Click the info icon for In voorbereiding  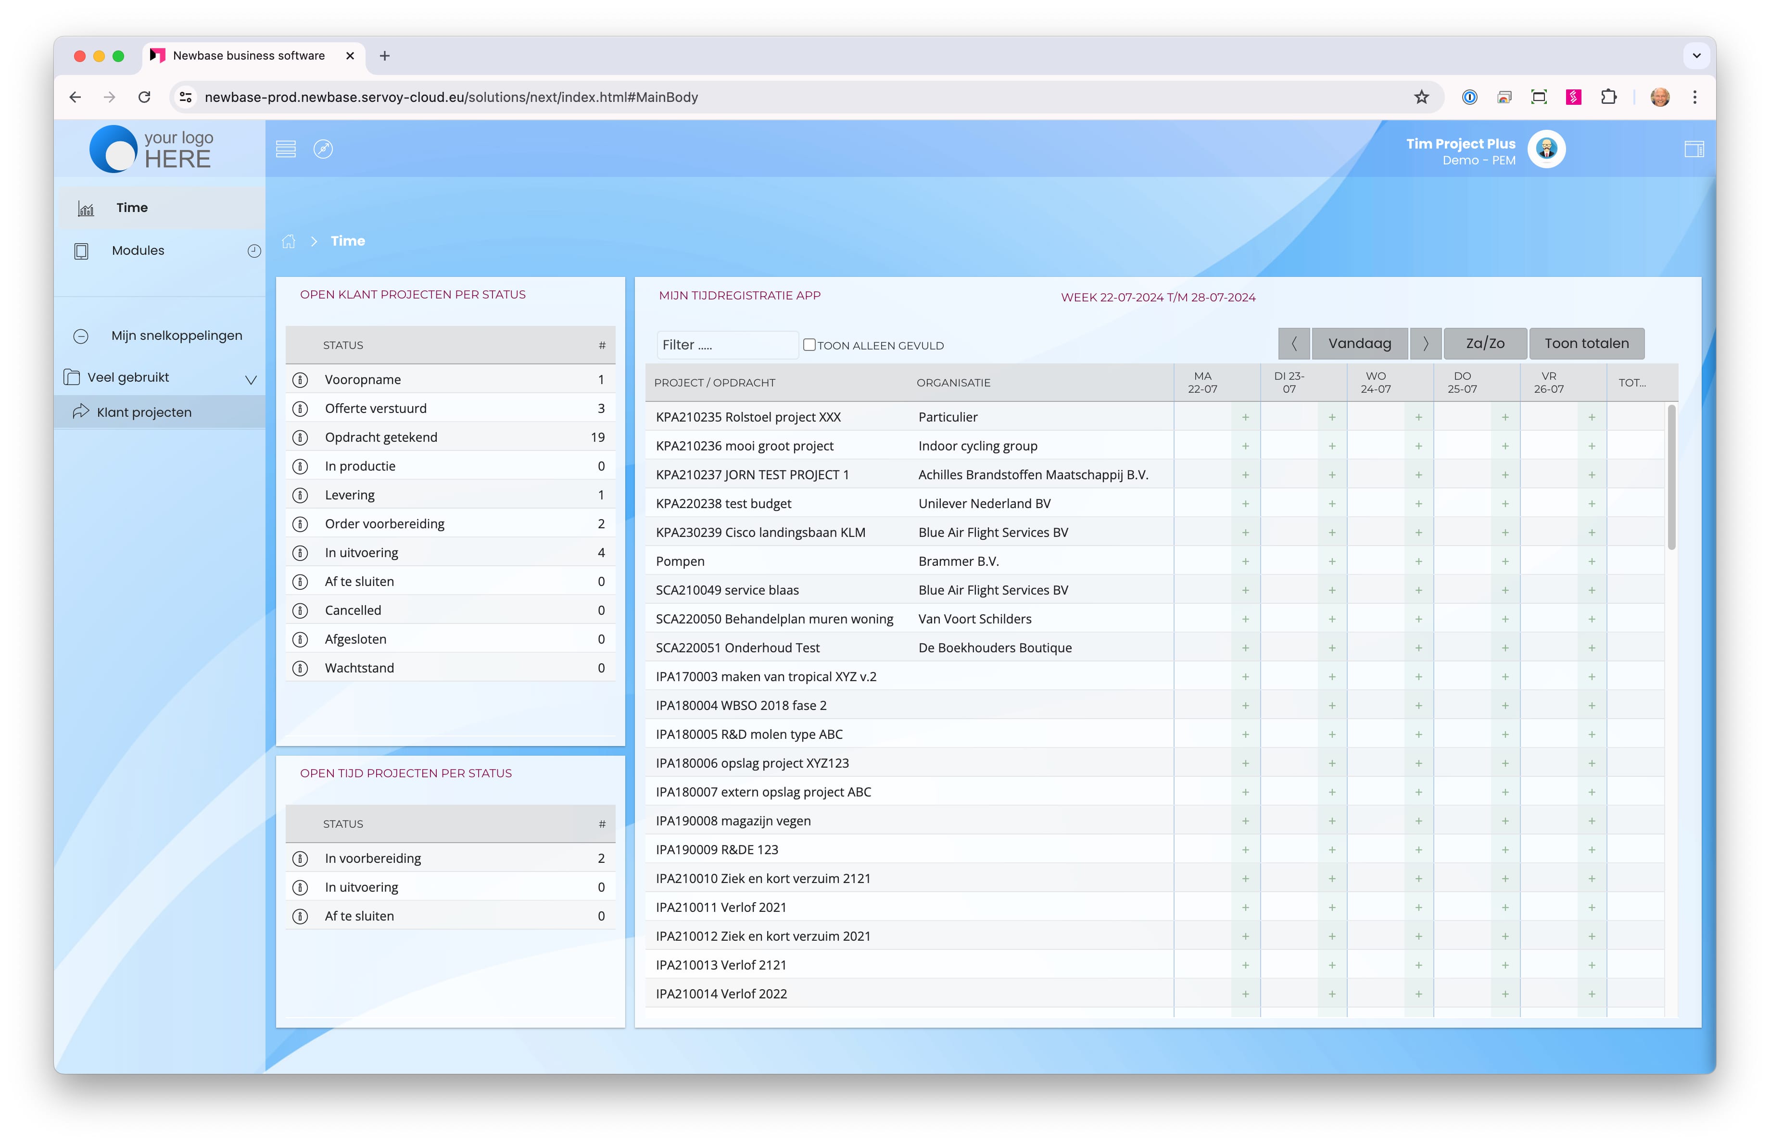coord(301,858)
